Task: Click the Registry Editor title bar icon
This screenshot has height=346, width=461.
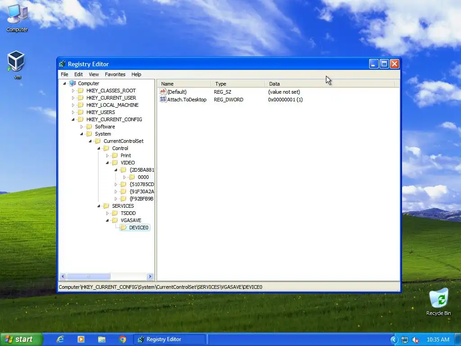Action: (62, 64)
